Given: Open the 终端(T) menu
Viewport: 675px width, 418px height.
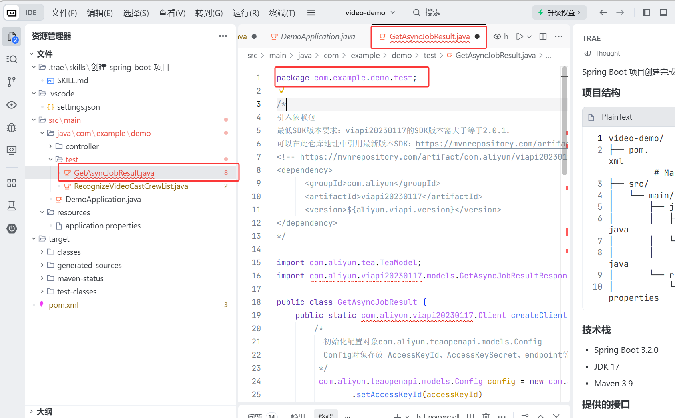Looking at the screenshot, I should [282, 13].
